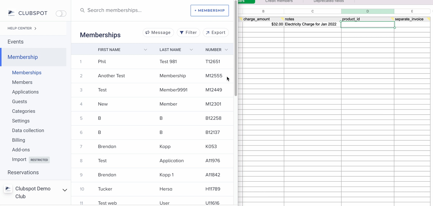This screenshot has height=206, width=433.
Task: Click the + Membership button
Action: (x=210, y=11)
